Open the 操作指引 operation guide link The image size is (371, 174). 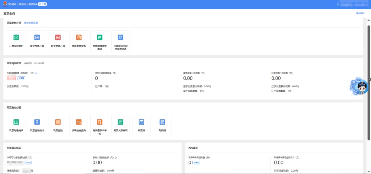tap(360, 13)
